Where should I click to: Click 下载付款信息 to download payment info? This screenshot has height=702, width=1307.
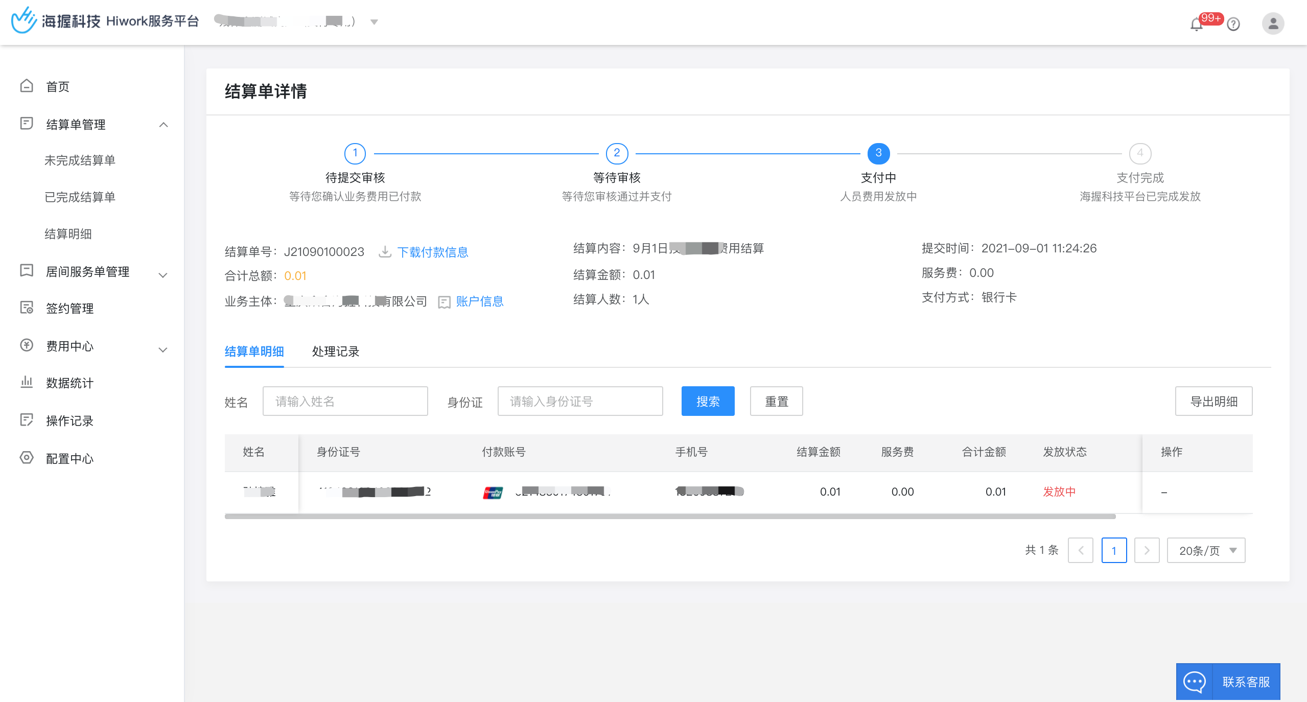tap(433, 252)
